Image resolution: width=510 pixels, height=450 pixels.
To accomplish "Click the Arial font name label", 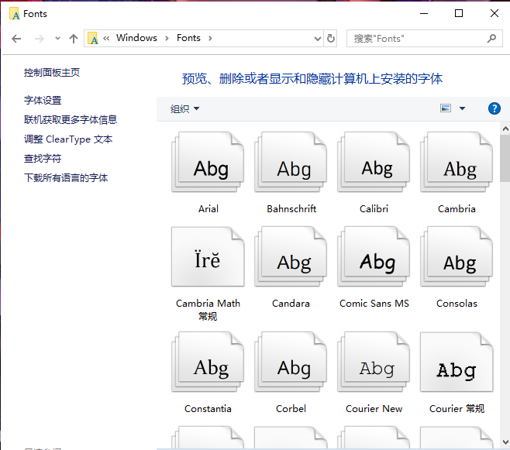I will pyautogui.click(x=208, y=209).
